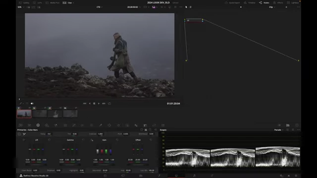Viewport: 317px width, 178px height.
Task: Select node 01 in the node graph
Action: click(x=194, y=21)
